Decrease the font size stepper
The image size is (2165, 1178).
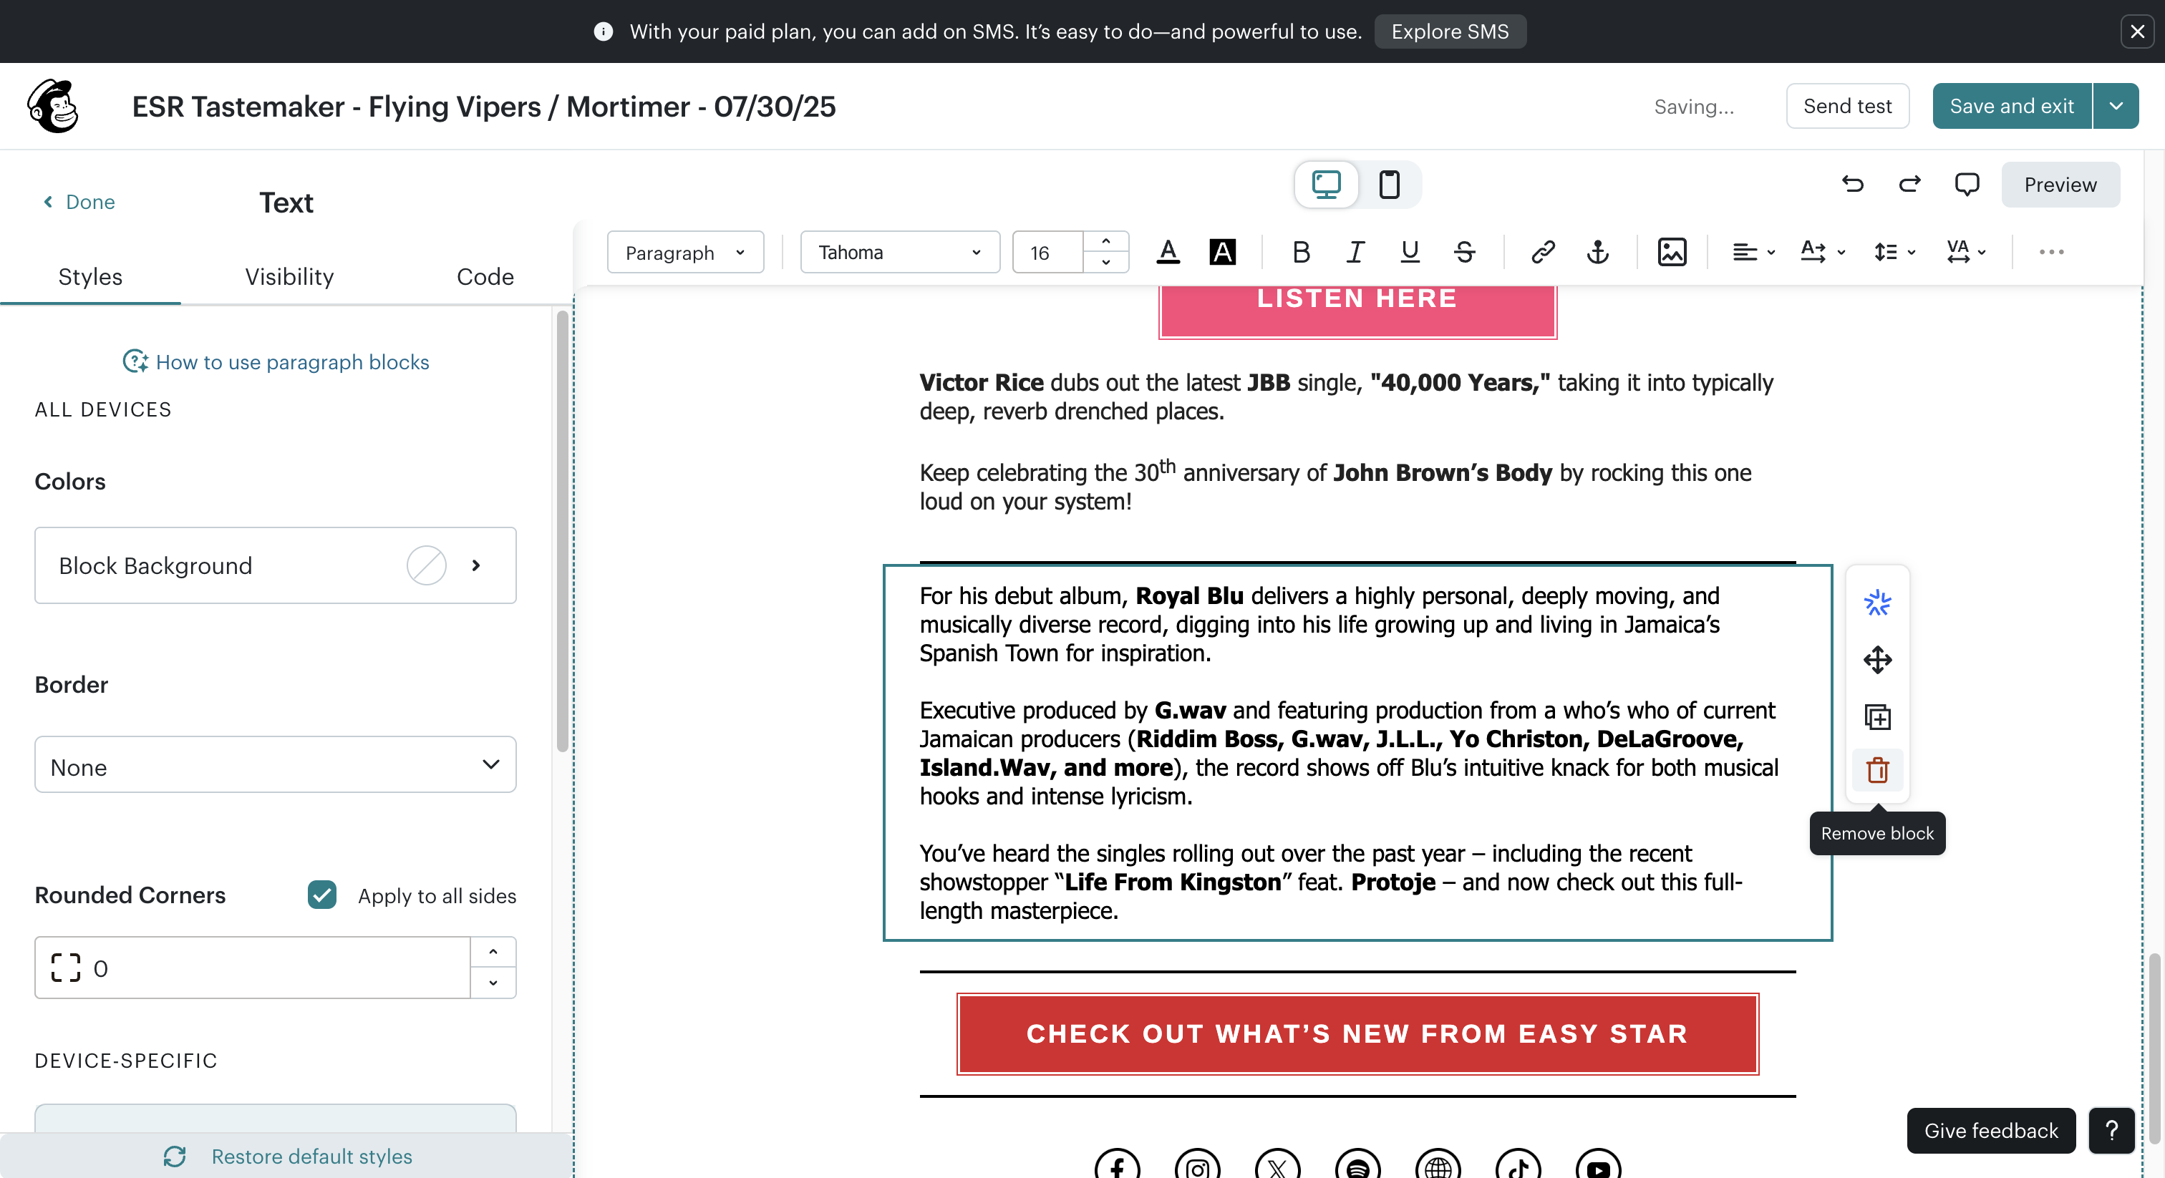tap(1105, 262)
